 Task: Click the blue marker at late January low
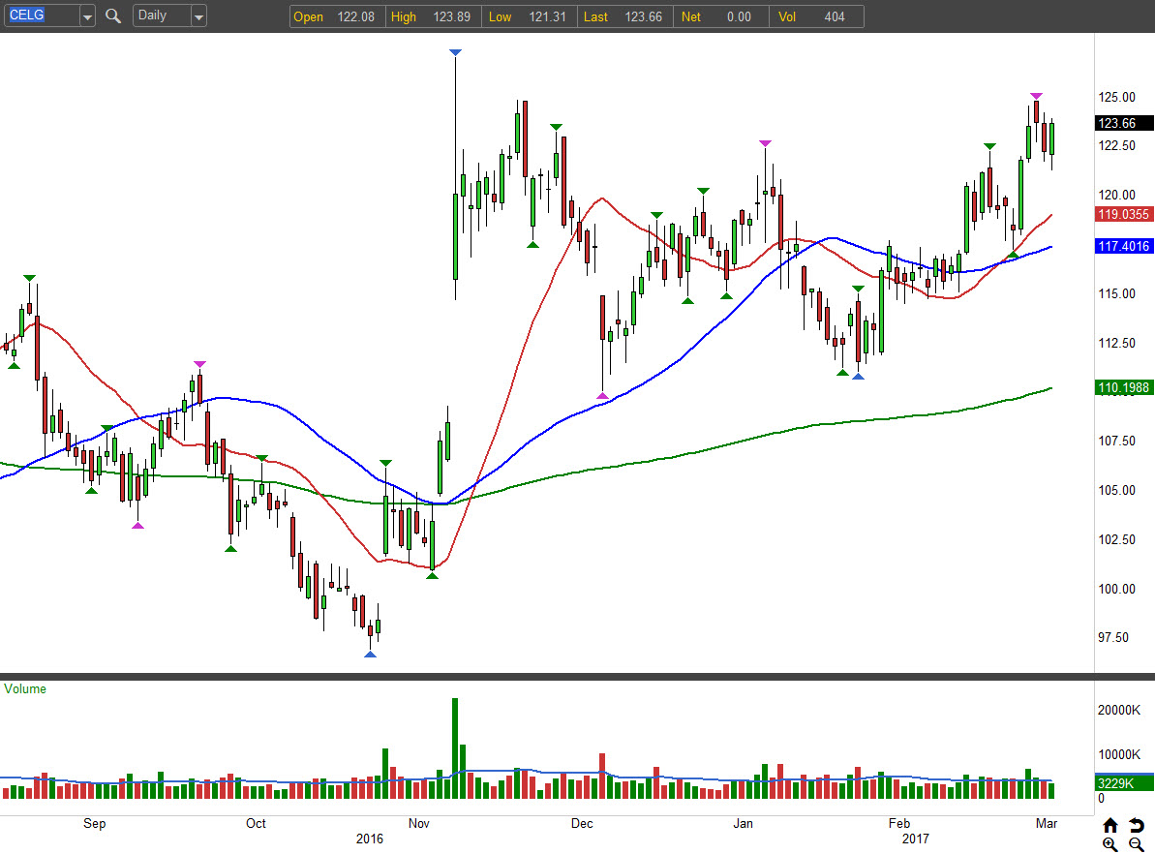pyautogui.click(x=858, y=377)
